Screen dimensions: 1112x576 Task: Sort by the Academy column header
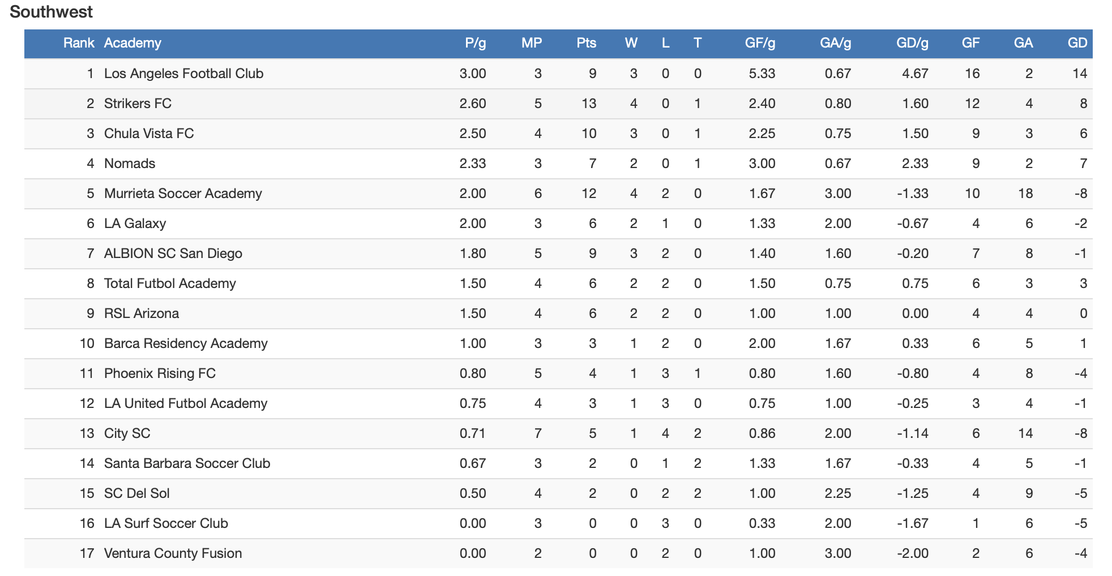click(x=132, y=43)
